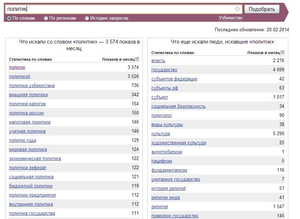The width and height of the screenshot is (300, 219).
Task: Open the 'политика узбекистана' keyword link
Action: coord(32,86)
